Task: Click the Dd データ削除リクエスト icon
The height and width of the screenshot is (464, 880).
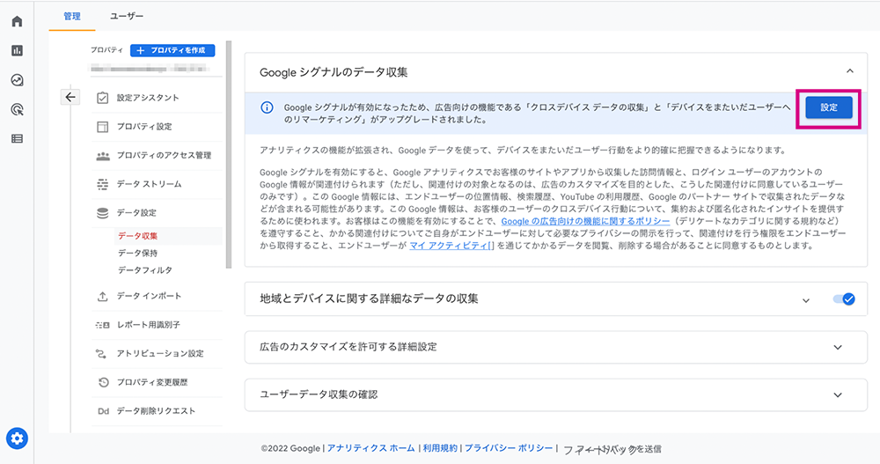Action: [x=103, y=411]
